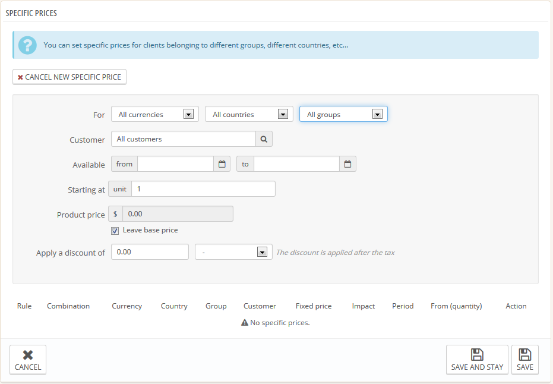Open the 'to' date calendar icon

(x=347, y=164)
